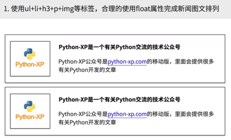Click '有关Python开发的文章' line in first card
The width and height of the screenshot is (231, 140).
pos(87,70)
